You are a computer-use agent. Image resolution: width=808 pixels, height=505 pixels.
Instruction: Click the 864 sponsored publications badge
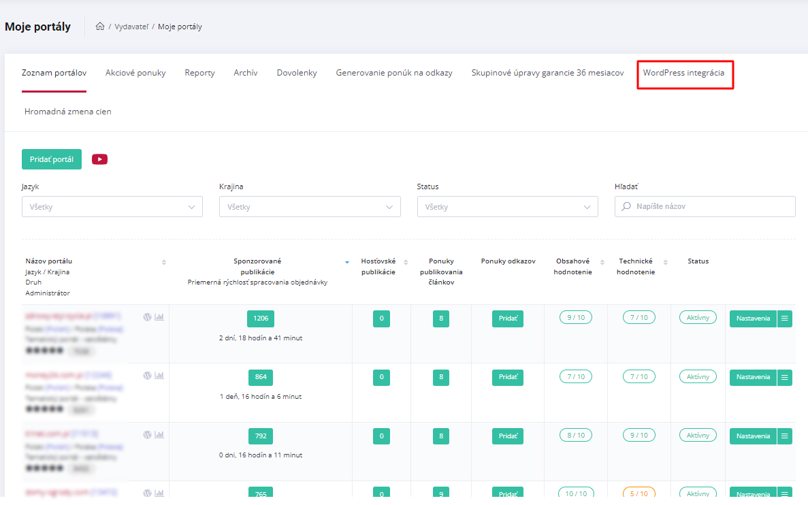coord(261,377)
